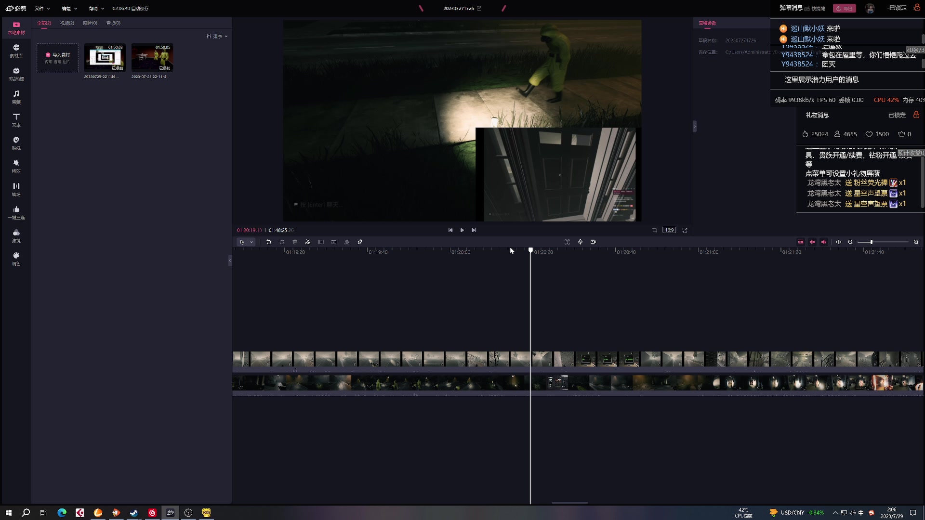Image resolution: width=925 pixels, height=520 pixels.
Task: Click the horizontal timeline scrollbar
Action: (569, 503)
